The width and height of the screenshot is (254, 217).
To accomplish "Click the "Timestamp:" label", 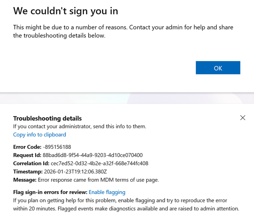I will point(28,171).
